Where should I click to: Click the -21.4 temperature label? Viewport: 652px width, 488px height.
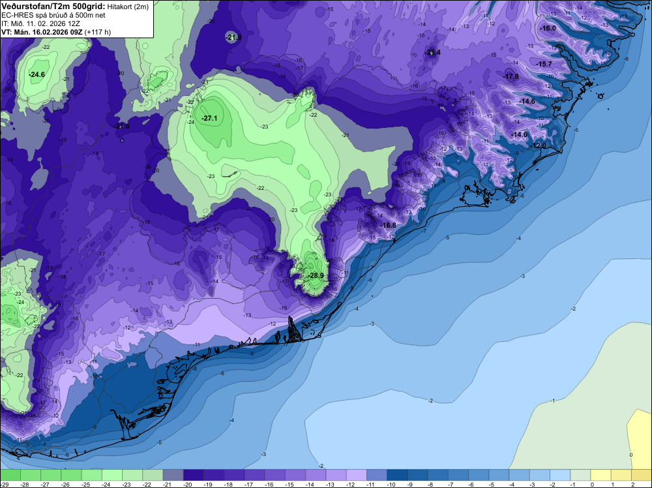[433, 53]
